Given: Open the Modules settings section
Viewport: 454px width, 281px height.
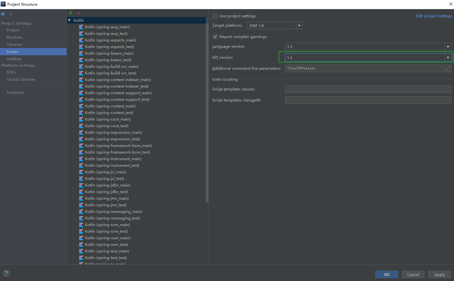Looking at the screenshot, I should [14, 37].
